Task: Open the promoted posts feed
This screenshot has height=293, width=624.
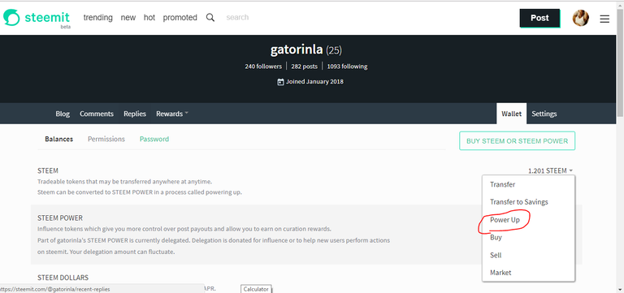Action: coord(180,18)
